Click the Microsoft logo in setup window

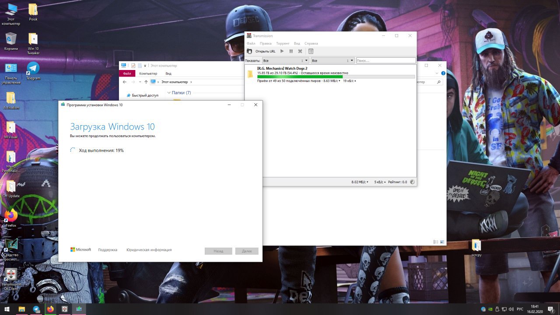[x=81, y=250]
